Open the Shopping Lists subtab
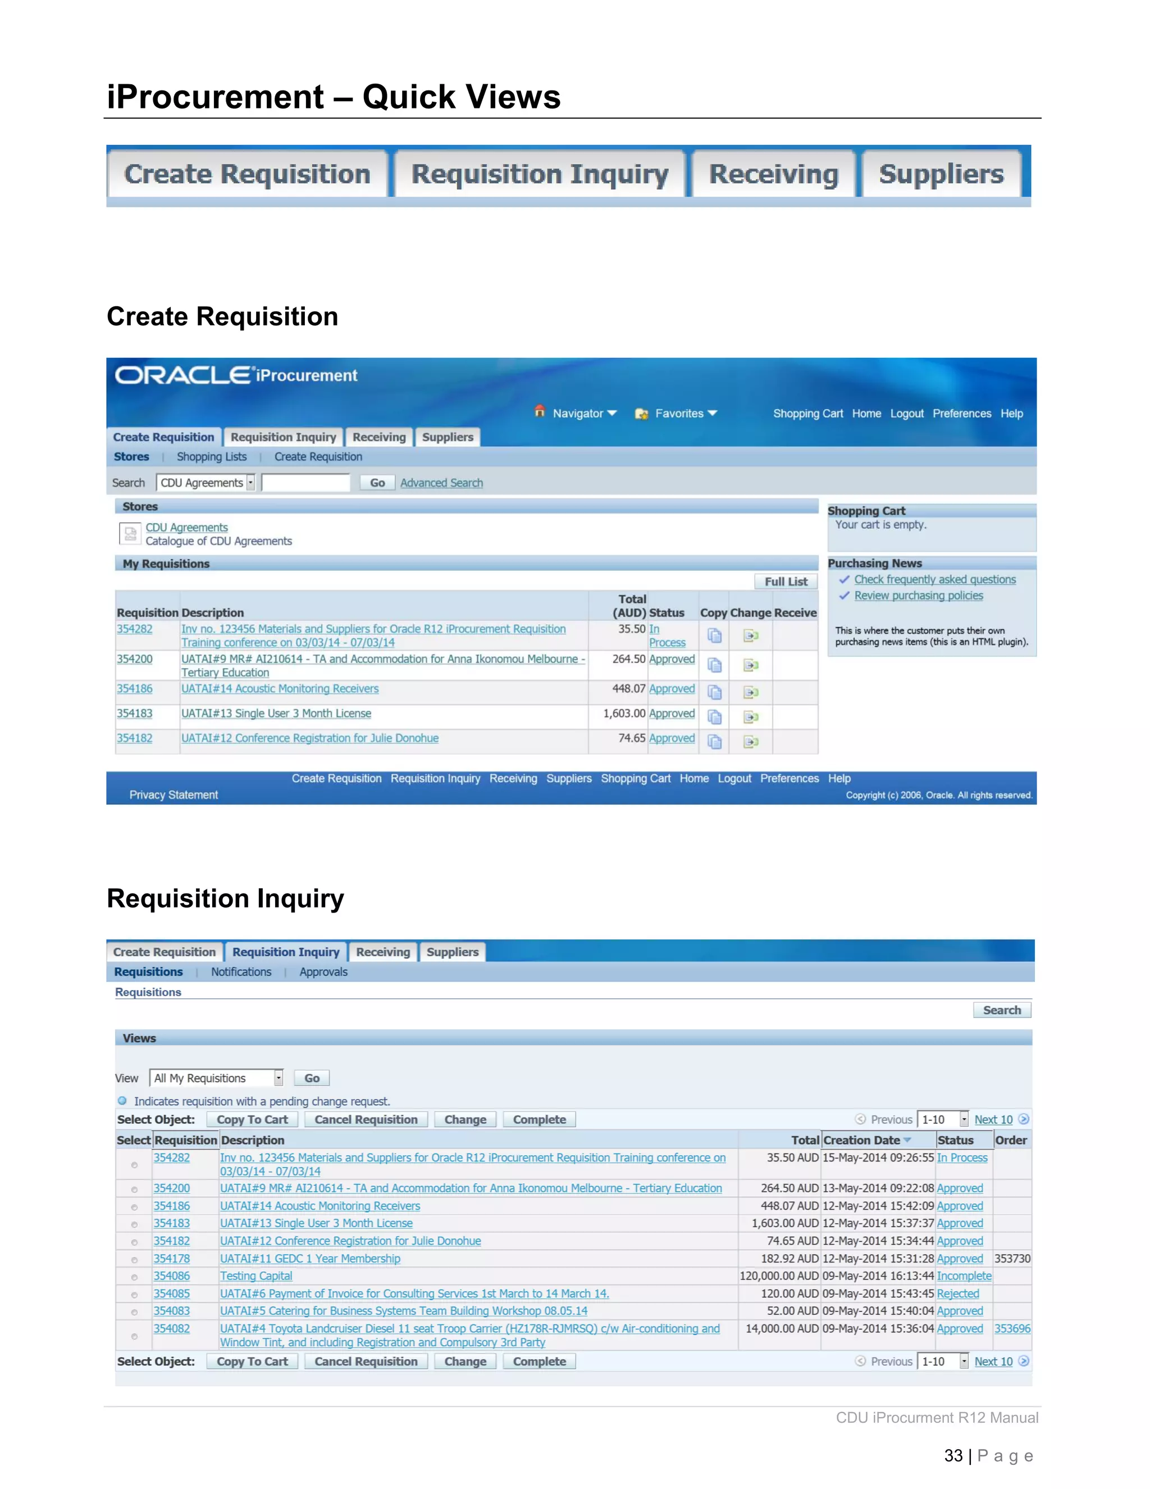 coord(211,457)
